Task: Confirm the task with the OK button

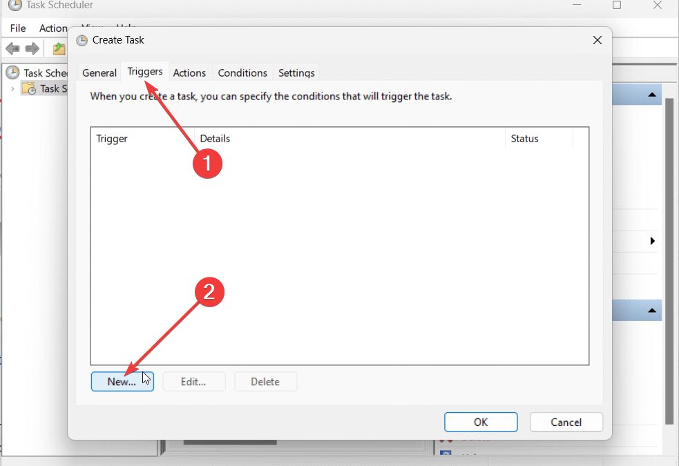Action: pos(481,422)
